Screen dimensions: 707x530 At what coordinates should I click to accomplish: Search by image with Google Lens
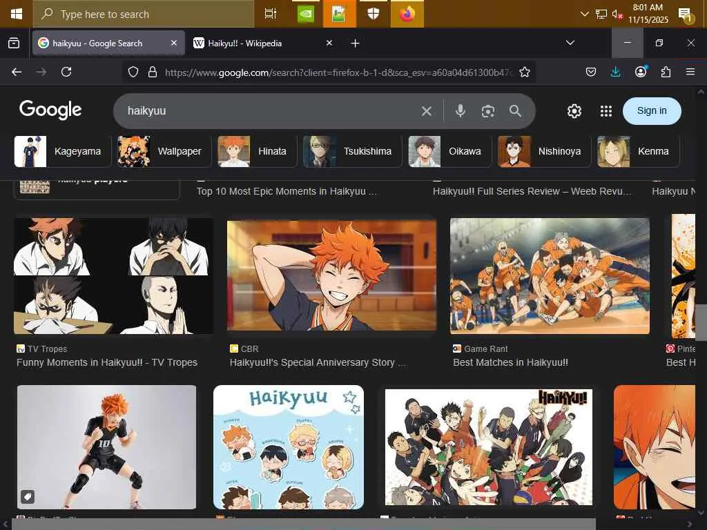(488, 111)
